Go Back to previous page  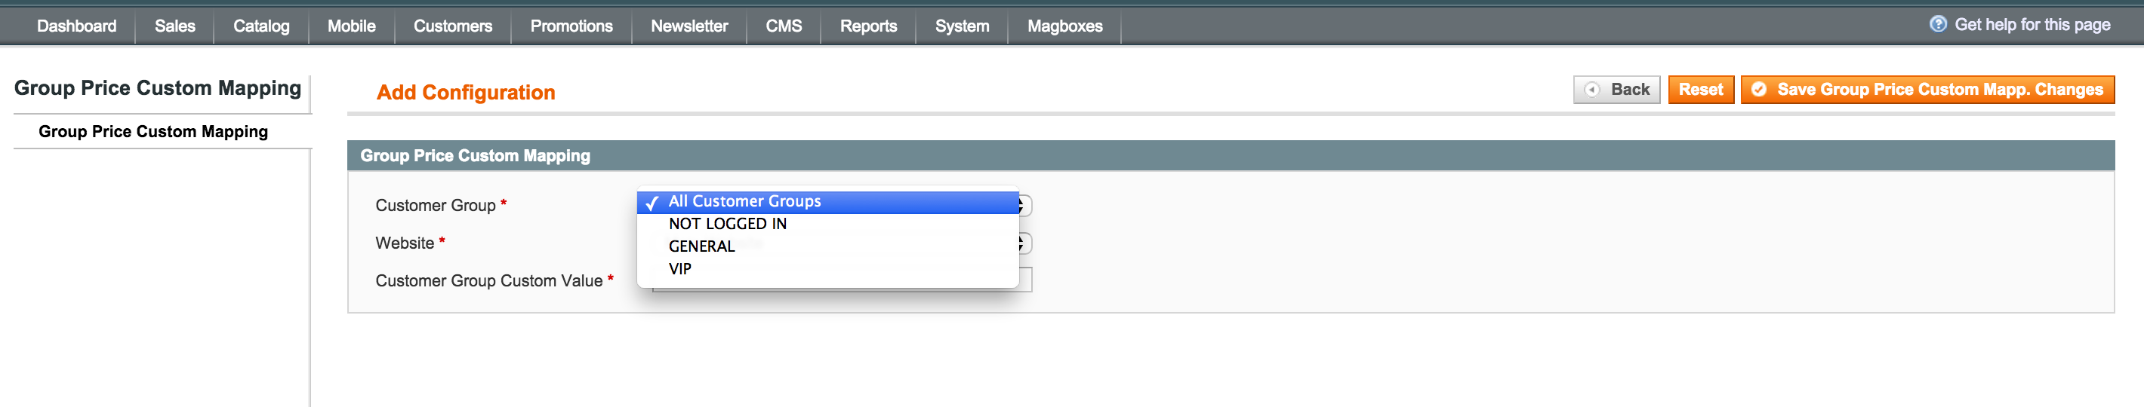pyautogui.click(x=1616, y=90)
